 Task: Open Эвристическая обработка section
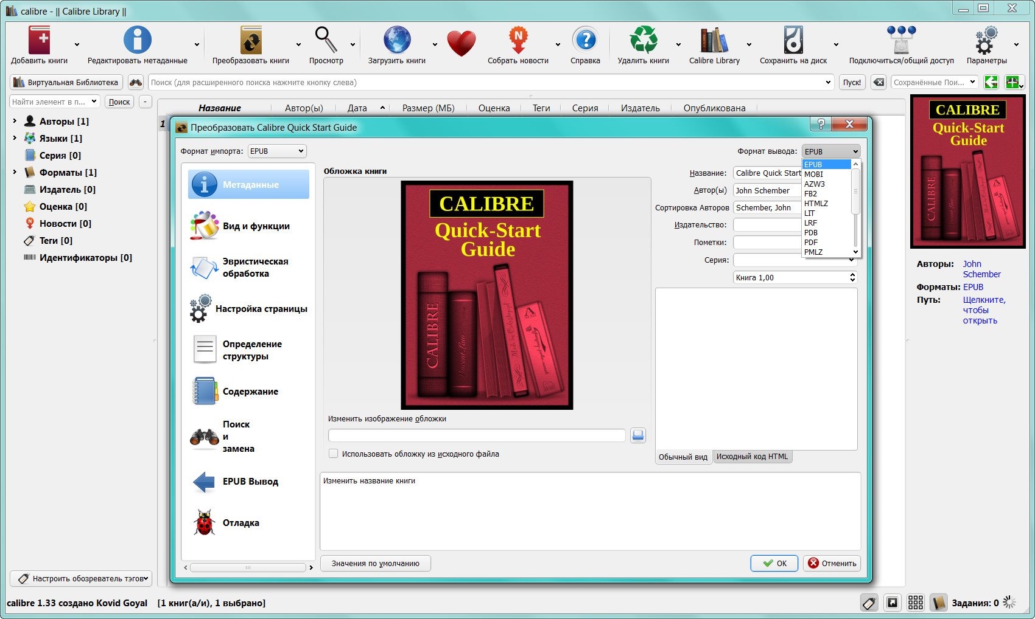(x=248, y=268)
